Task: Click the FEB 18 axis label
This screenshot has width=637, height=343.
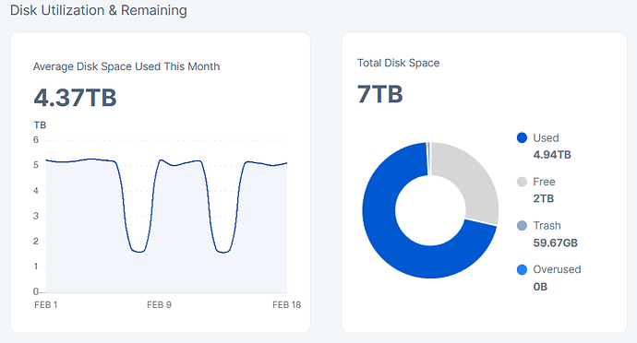Action: pyautogui.click(x=287, y=305)
